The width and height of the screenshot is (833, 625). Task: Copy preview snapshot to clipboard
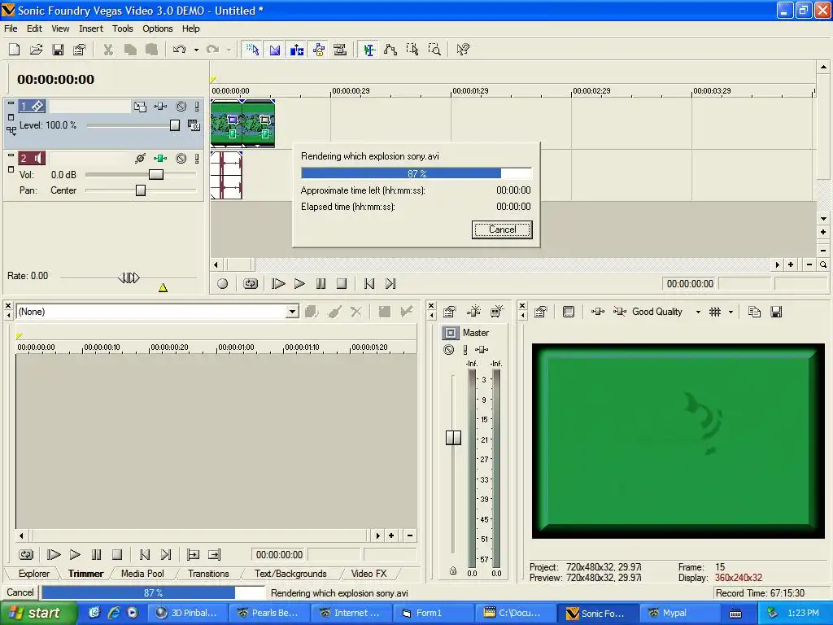[x=754, y=312]
